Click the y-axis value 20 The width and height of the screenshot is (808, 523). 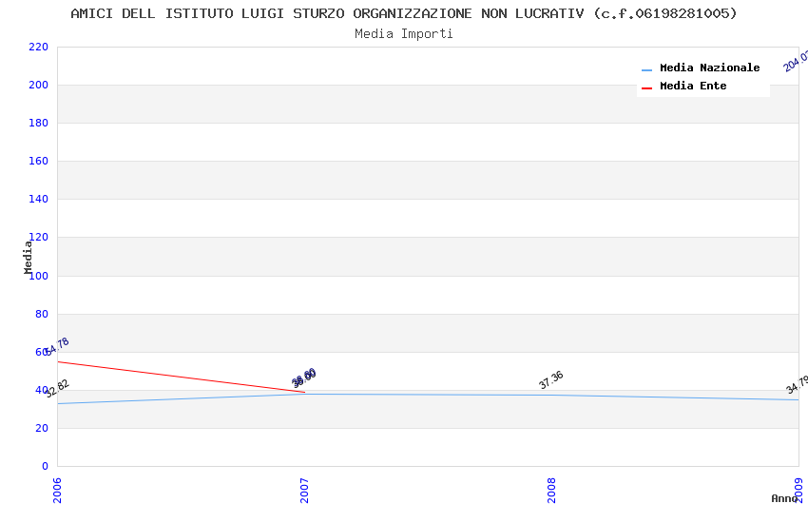[x=41, y=428]
